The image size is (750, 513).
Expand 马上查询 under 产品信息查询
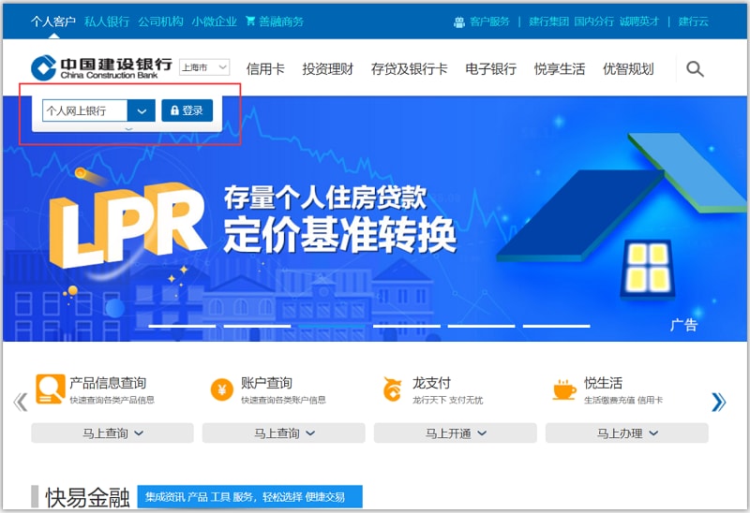(x=112, y=433)
